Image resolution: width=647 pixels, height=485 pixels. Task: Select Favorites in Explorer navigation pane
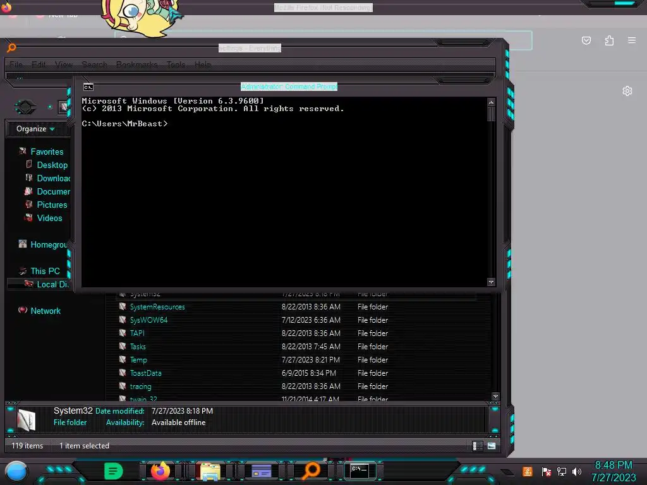pos(47,152)
